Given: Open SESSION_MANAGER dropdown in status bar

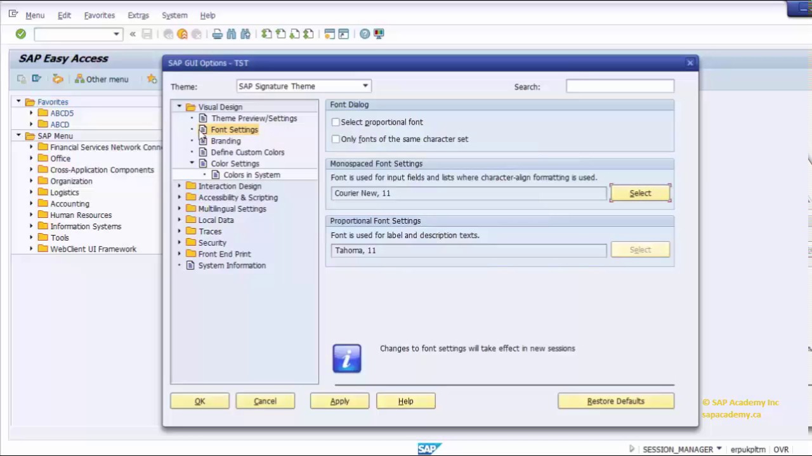Looking at the screenshot, I should (719, 449).
